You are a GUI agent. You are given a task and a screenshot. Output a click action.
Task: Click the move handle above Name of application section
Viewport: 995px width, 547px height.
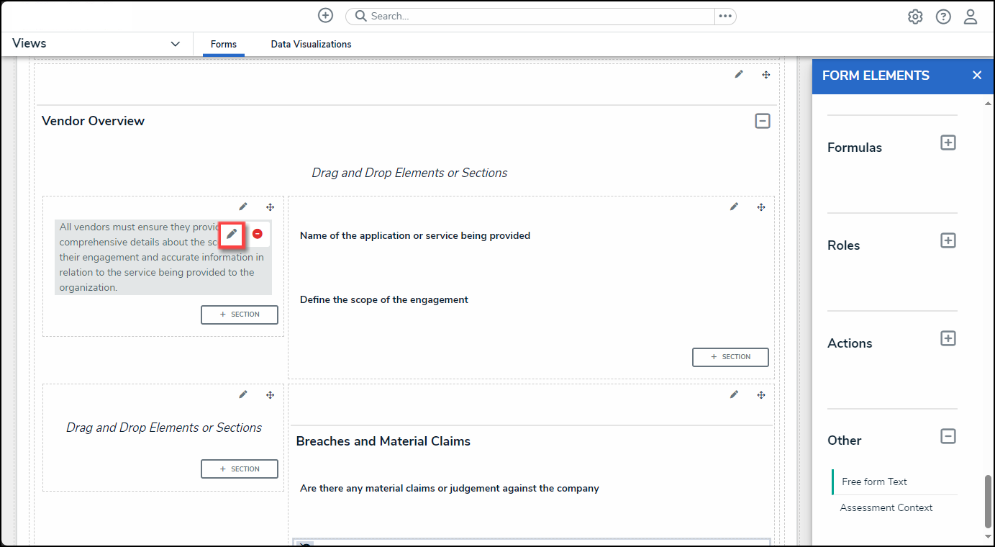click(760, 207)
